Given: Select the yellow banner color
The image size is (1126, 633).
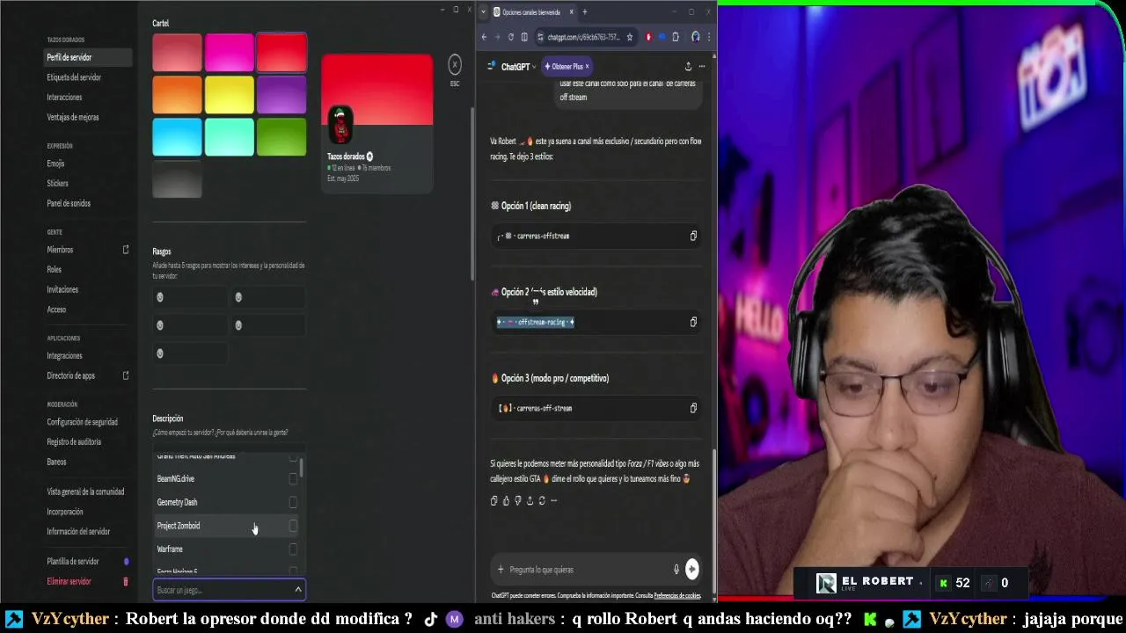Looking at the screenshot, I should click(x=229, y=95).
